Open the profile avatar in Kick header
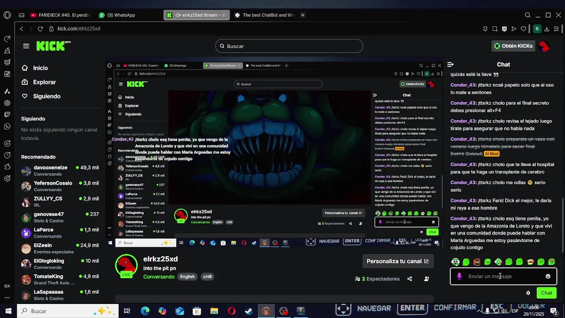Viewport: 565px width, 318px height. click(x=544, y=46)
